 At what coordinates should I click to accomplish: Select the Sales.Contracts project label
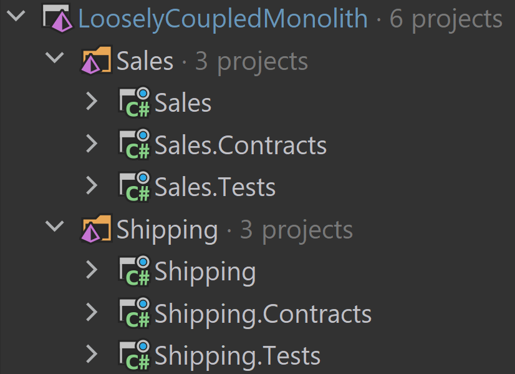tap(241, 145)
